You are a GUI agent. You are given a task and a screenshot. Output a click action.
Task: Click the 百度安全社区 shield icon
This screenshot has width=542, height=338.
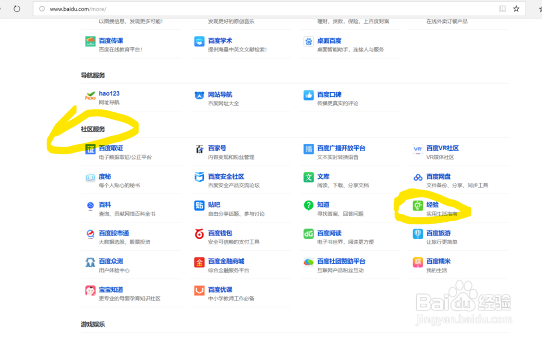coord(199,177)
